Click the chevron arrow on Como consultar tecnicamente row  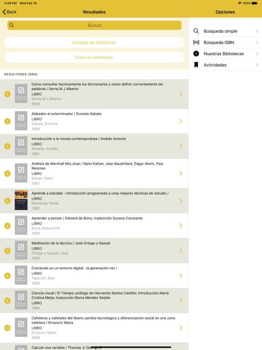pos(181,94)
